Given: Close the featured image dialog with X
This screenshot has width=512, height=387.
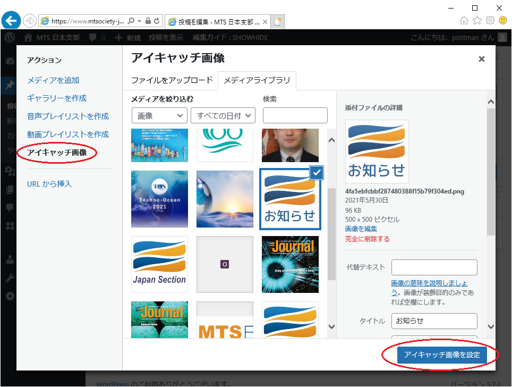Looking at the screenshot, I should pos(481,59).
